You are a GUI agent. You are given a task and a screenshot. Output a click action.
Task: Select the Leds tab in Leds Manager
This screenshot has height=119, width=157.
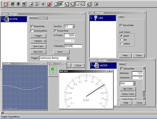[x=121, y=17]
